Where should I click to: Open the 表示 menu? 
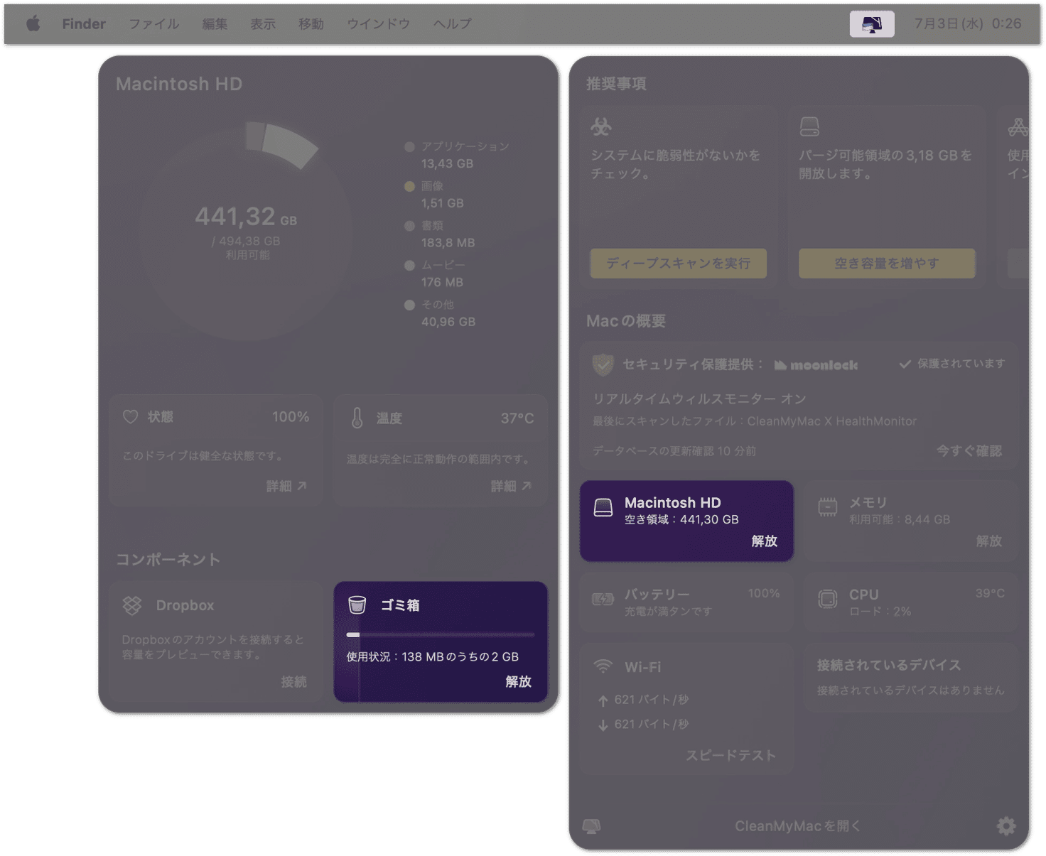tap(263, 24)
